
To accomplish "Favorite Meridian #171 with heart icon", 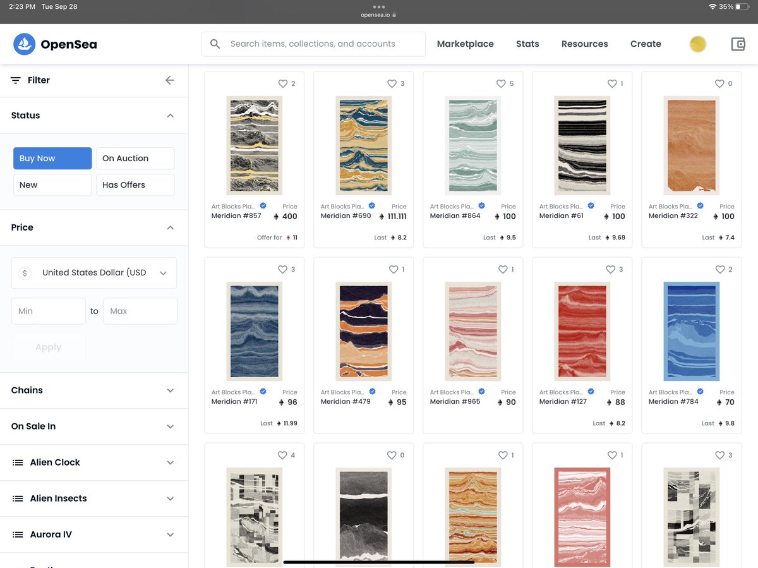I will (x=283, y=269).
